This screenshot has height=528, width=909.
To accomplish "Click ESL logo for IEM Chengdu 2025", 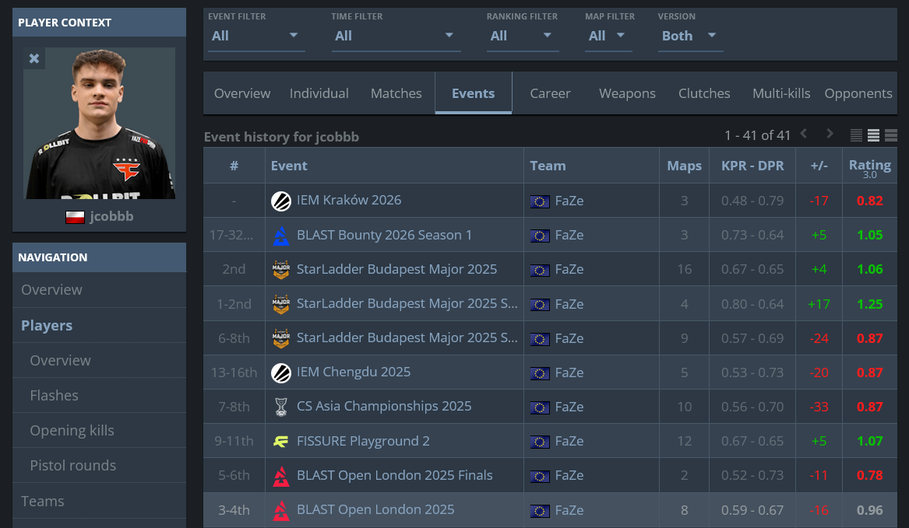I will pyautogui.click(x=281, y=372).
